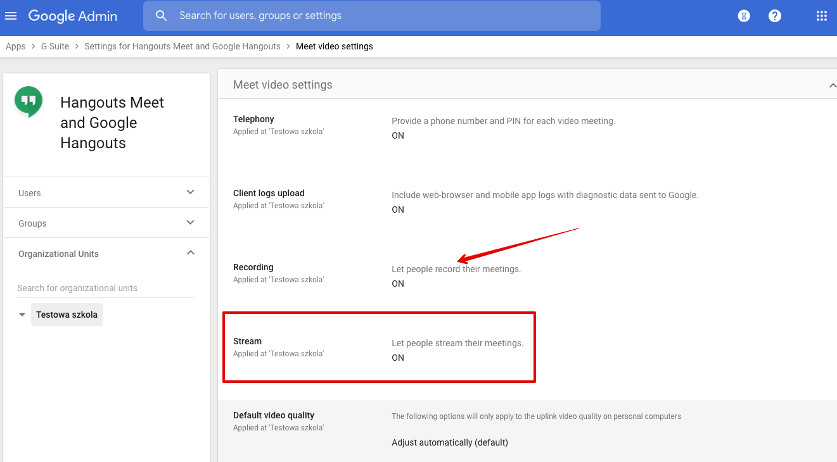837x462 pixels.
Task: Click the Telephony ON status
Action: pyautogui.click(x=398, y=135)
